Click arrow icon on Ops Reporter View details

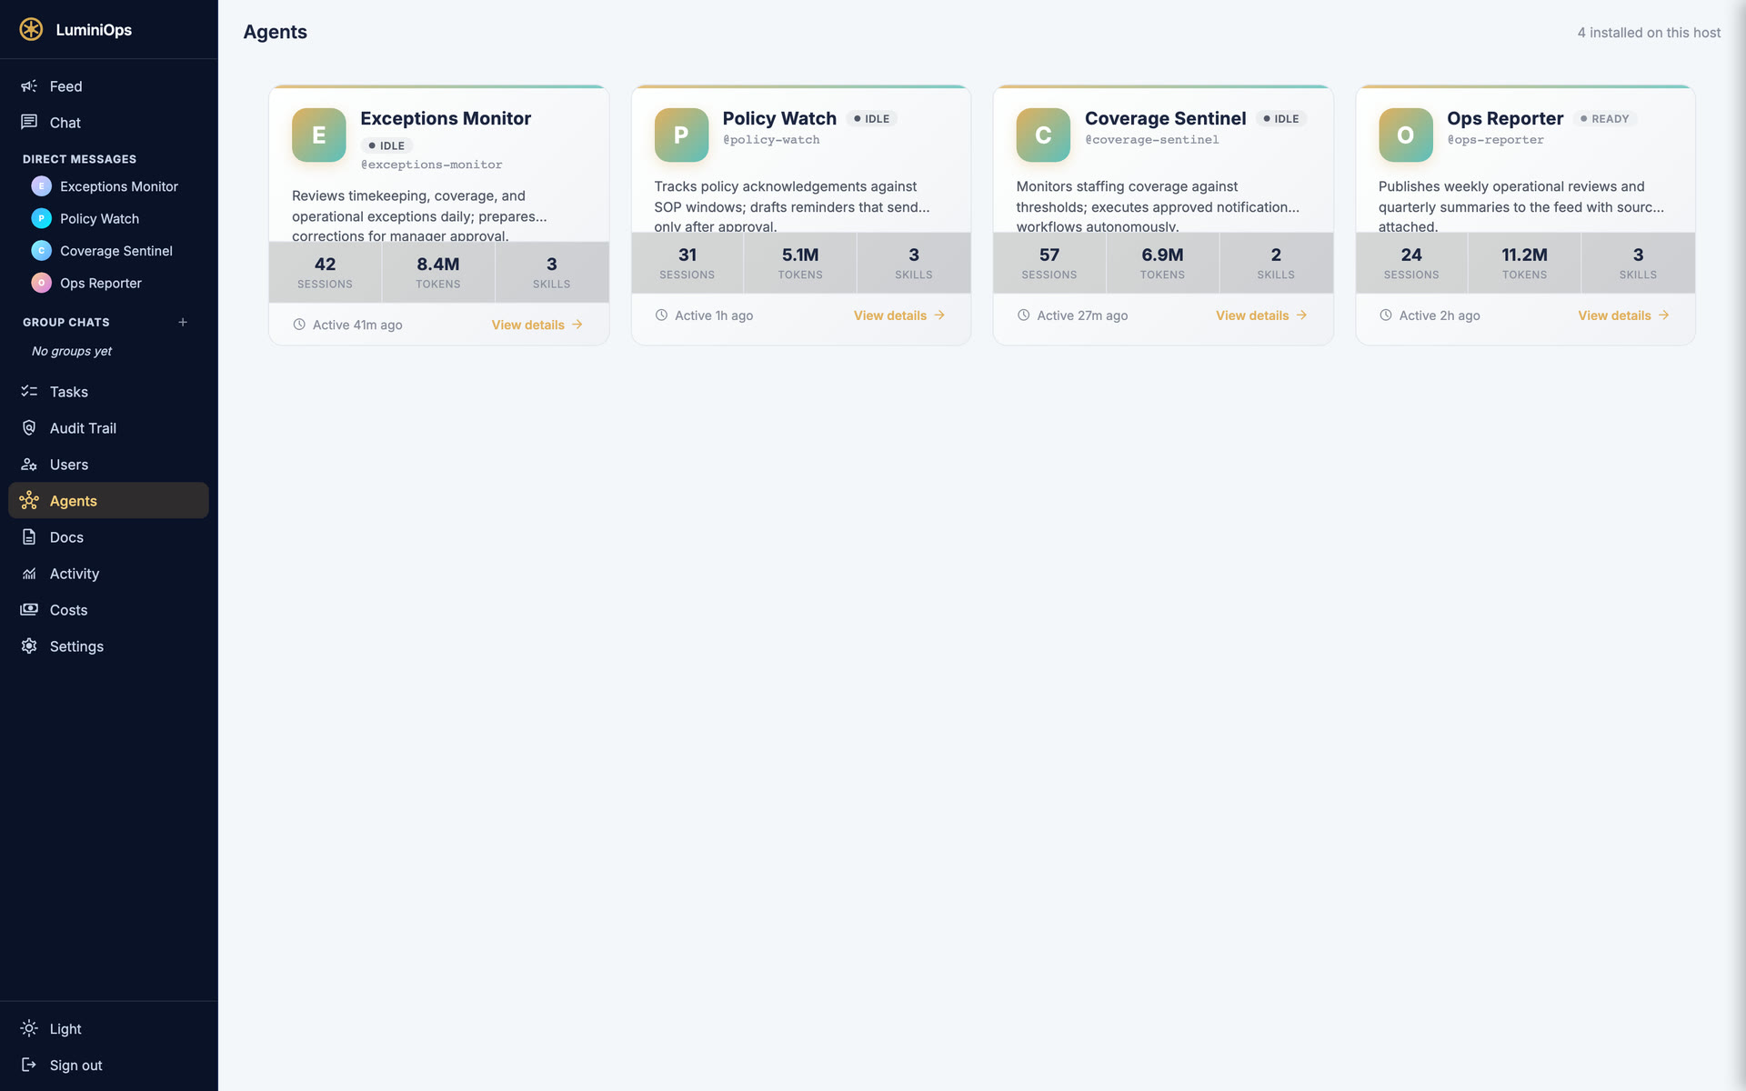pos(1663,315)
